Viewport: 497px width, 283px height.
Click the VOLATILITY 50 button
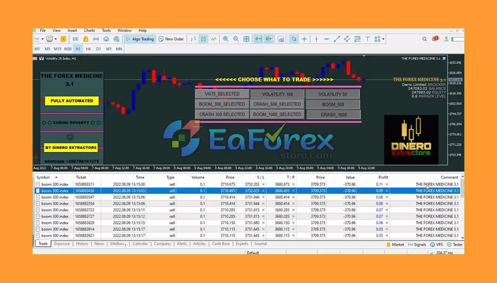point(333,94)
